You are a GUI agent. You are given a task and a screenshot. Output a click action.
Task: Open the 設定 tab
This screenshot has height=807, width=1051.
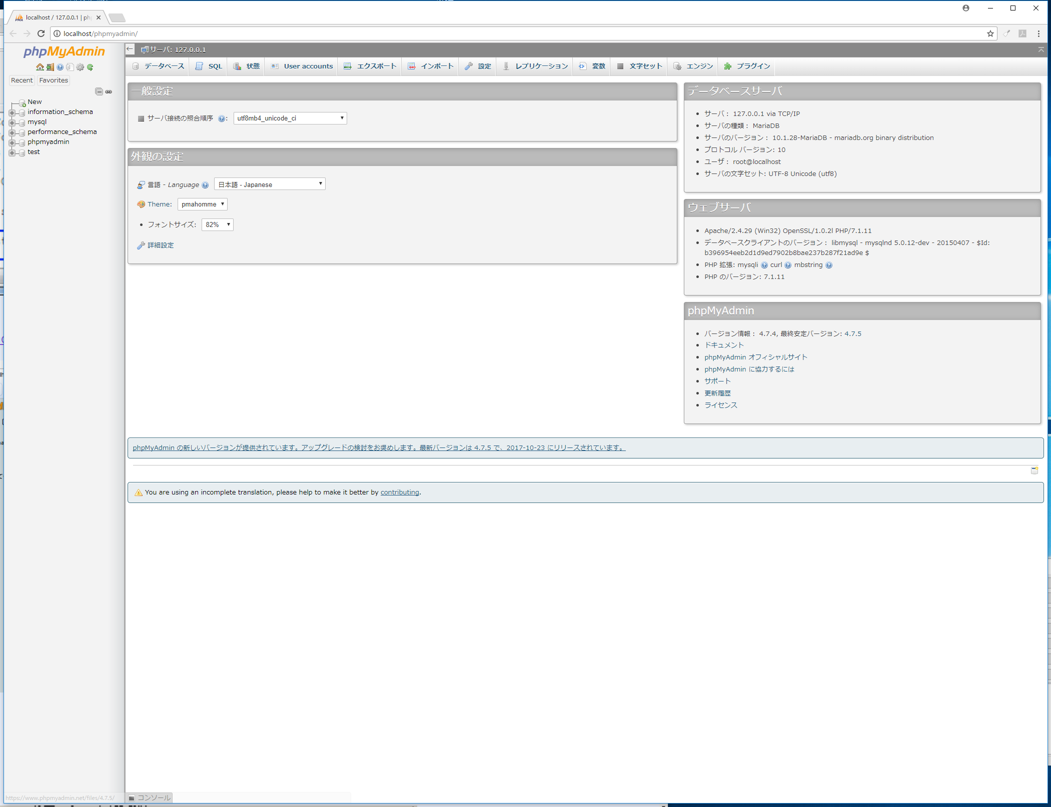pos(478,66)
